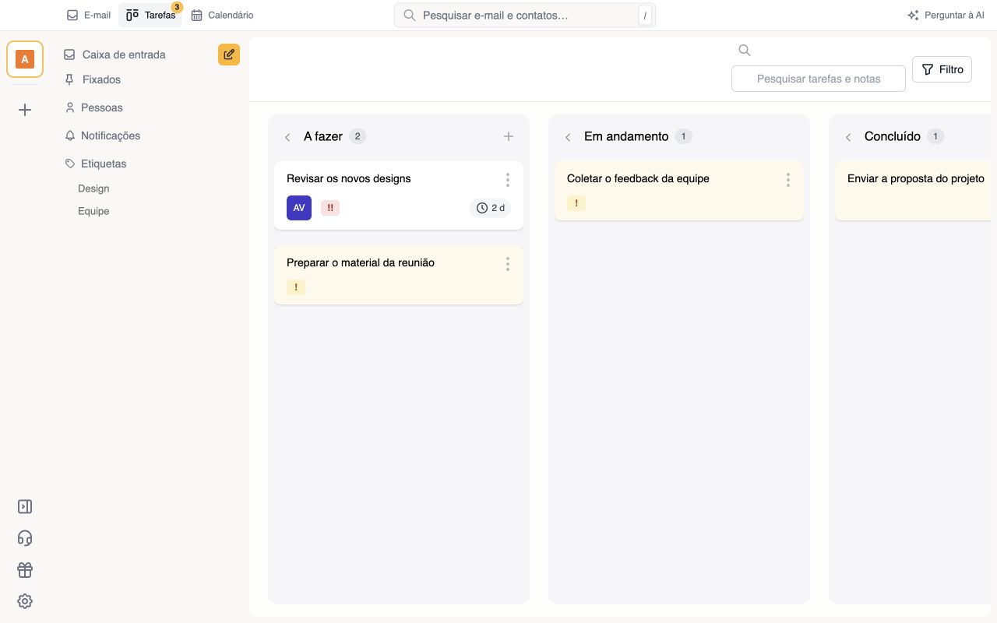Open the Preparar o material da reunião task
This screenshot has height=623, width=997.
pyautogui.click(x=399, y=275)
